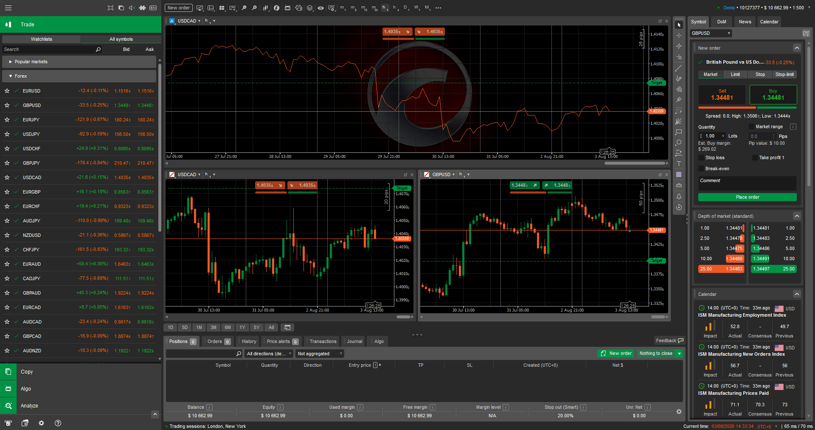Select the rectangle drawing tool

tap(679, 132)
